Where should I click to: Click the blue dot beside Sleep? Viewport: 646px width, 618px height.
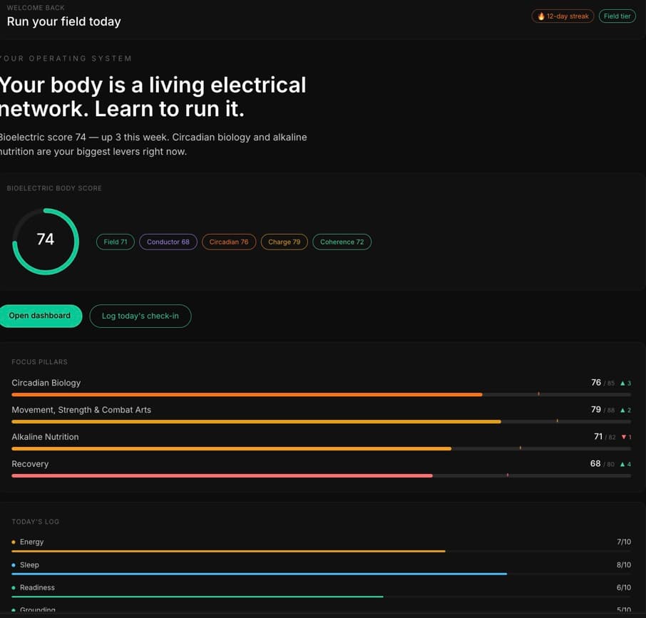(14, 565)
